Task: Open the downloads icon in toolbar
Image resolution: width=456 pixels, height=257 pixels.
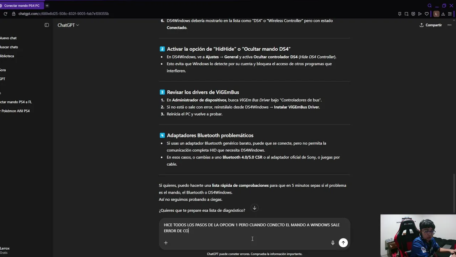Action: 443,14
